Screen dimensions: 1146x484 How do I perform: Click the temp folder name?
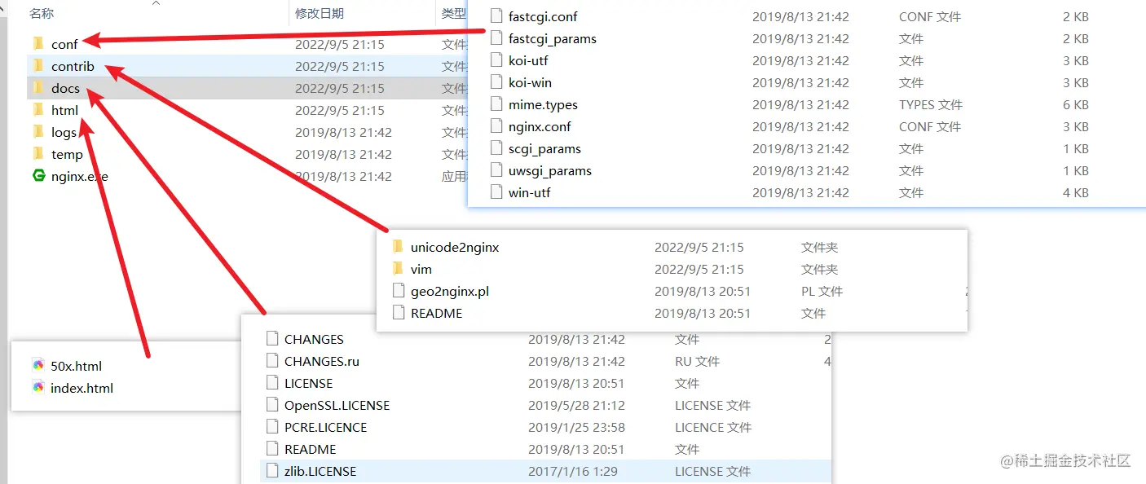click(x=67, y=154)
